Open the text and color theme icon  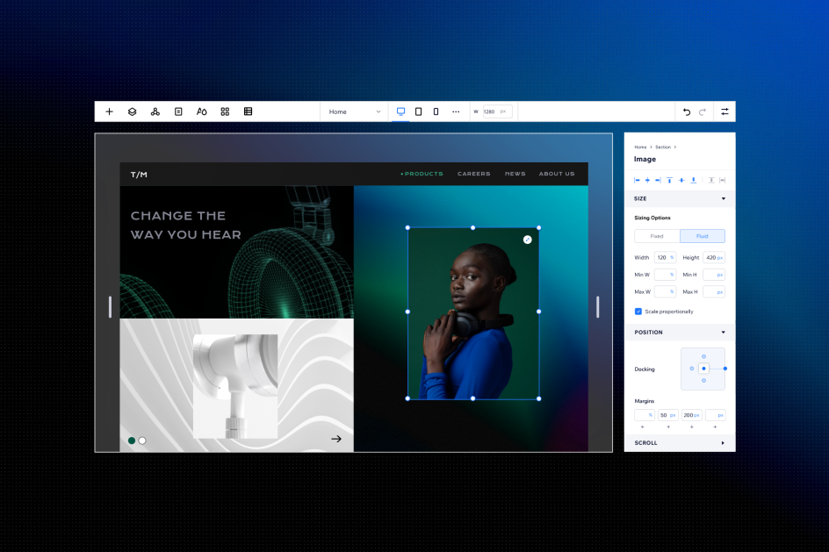pos(201,111)
